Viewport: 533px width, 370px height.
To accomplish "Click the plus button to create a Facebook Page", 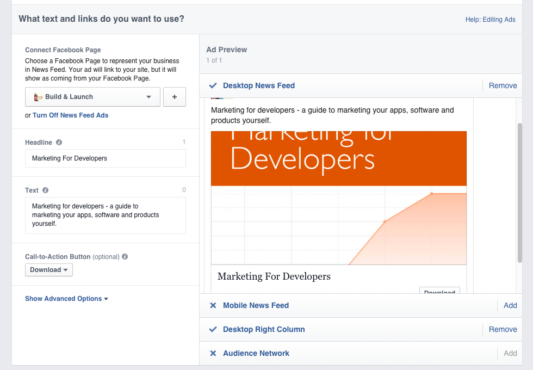I will (x=175, y=97).
